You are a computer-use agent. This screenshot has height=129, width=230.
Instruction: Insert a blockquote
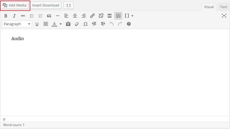pos(49,16)
